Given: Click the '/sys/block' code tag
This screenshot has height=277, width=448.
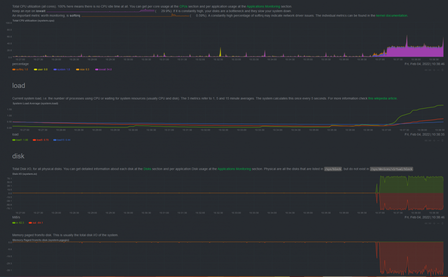Looking at the screenshot, I should [x=333, y=169].
